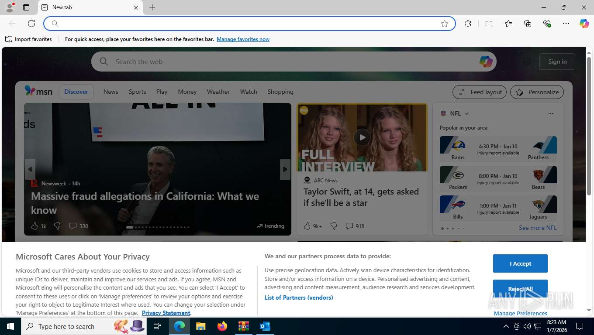Open the Extensions puzzle icon
Viewport: 594px width, 335px height.
468,24
